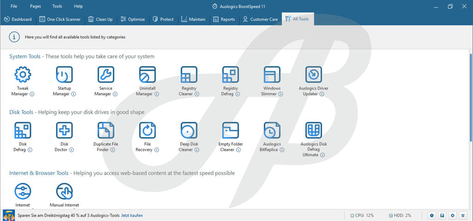Open the Empty Folder Cleaner tool
The width and height of the screenshot is (473, 221).
pyautogui.click(x=230, y=131)
